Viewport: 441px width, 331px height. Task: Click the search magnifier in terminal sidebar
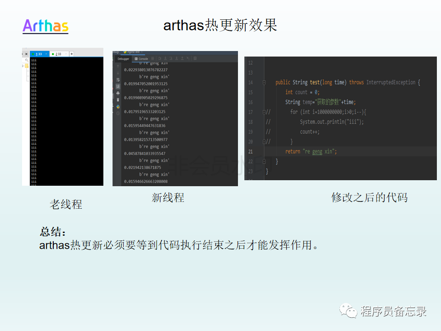[x=27, y=60]
